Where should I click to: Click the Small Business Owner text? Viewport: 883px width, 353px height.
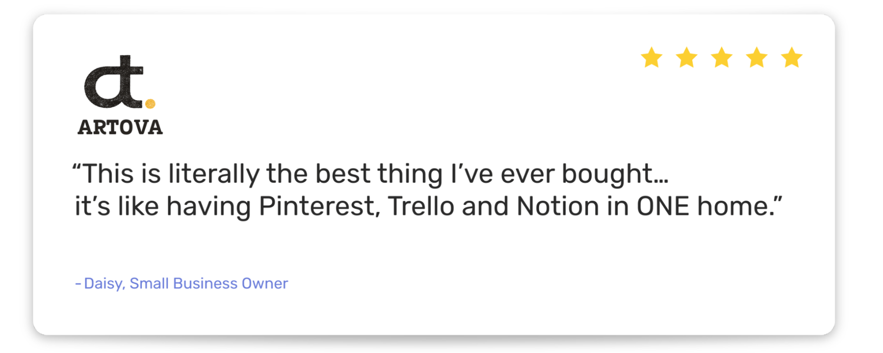click(x=209, y=284)
